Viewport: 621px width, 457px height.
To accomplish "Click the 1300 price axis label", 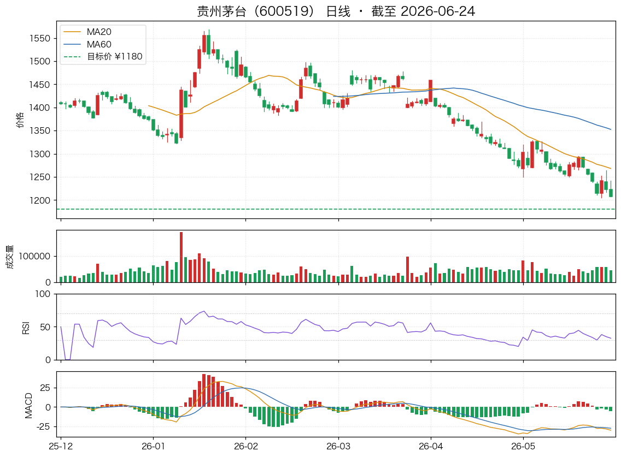I will pos(40,155).
